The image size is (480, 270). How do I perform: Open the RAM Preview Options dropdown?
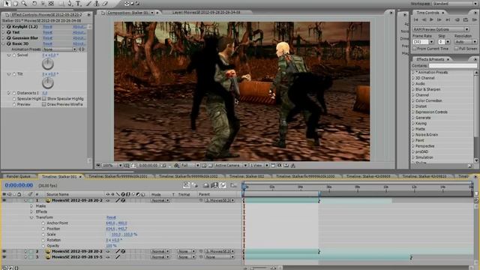tap(440, 29)
